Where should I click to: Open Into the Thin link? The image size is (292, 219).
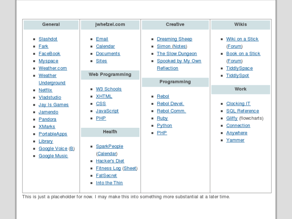pos(109,183)
